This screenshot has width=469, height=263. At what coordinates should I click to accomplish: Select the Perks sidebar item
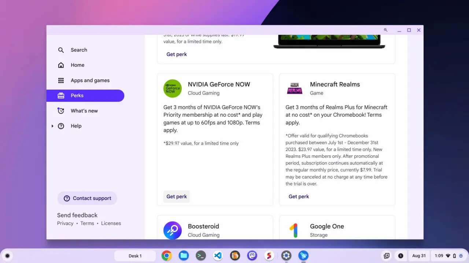(85, 96)
